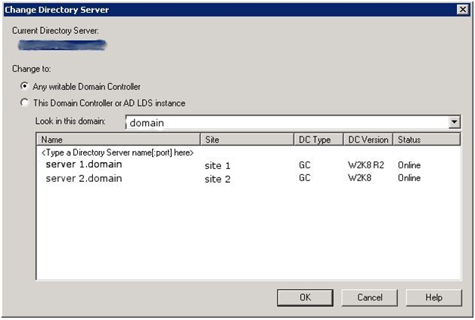Select server 2.domain in the list

click(x=83, y=179)
